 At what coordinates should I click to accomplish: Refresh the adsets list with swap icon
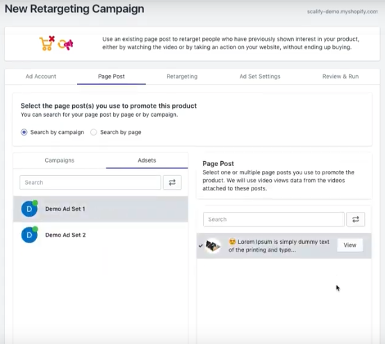[172, 183]
